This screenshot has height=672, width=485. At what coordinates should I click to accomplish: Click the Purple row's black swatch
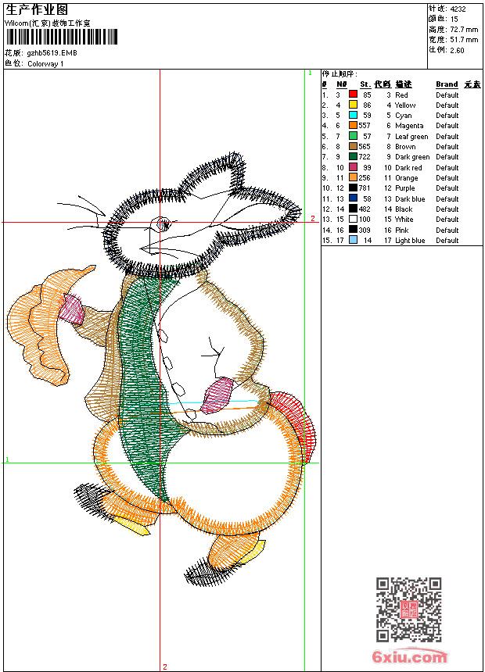(x=353, y=188)
